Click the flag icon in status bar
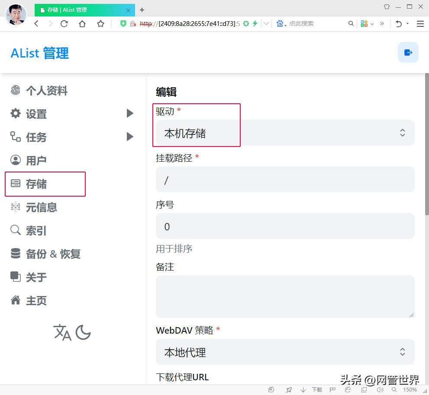 [x=332, y=390]
